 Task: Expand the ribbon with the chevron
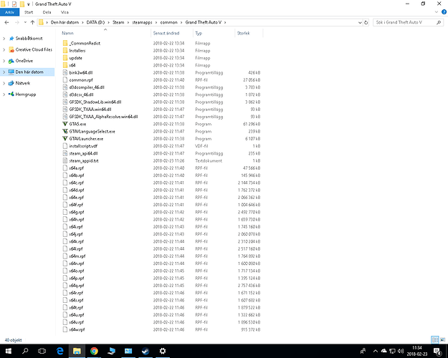coord(437,12)
